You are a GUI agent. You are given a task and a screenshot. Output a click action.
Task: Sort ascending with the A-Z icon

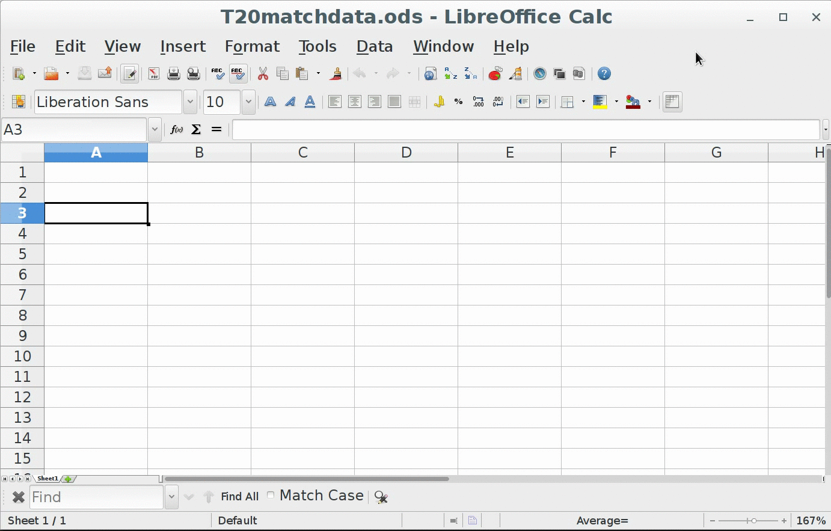(x=450, y=74)
